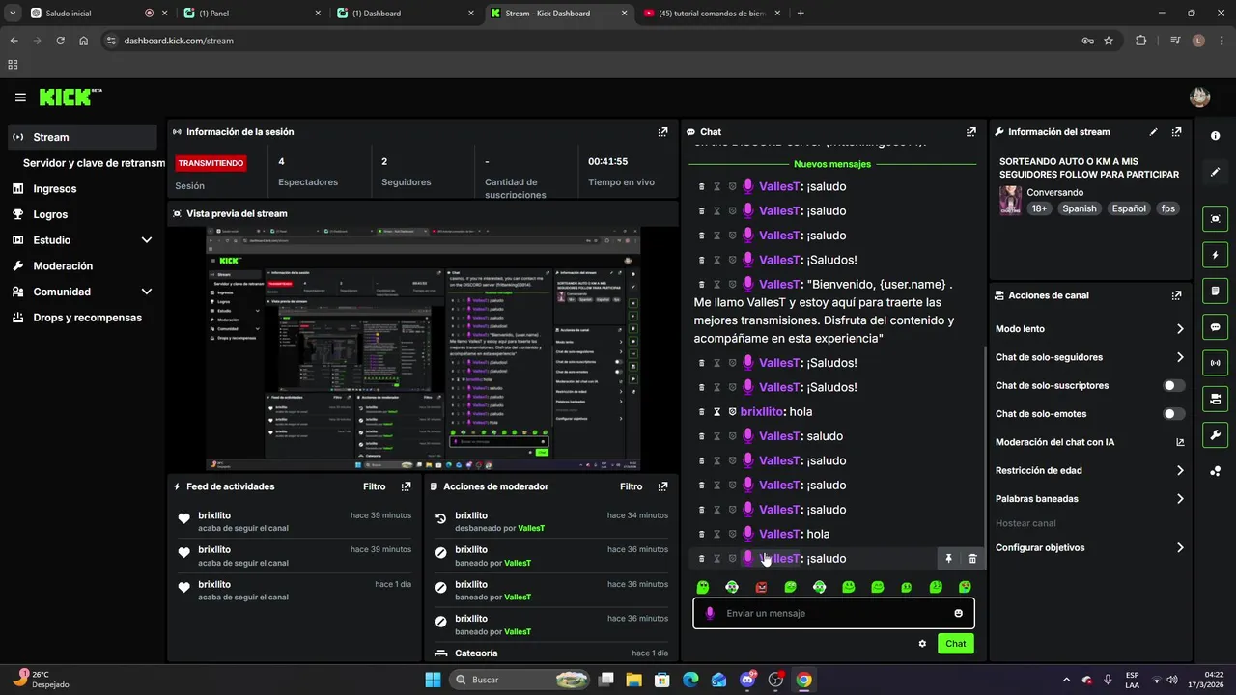Toggle Chat de solo-suscriptores switch
Viewport: 1236px width, 695px height.
1173,385
